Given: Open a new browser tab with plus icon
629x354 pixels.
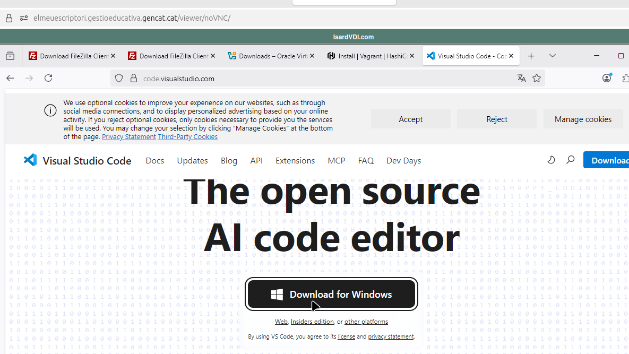Looking at the screenshot, I should coord(531,56).
